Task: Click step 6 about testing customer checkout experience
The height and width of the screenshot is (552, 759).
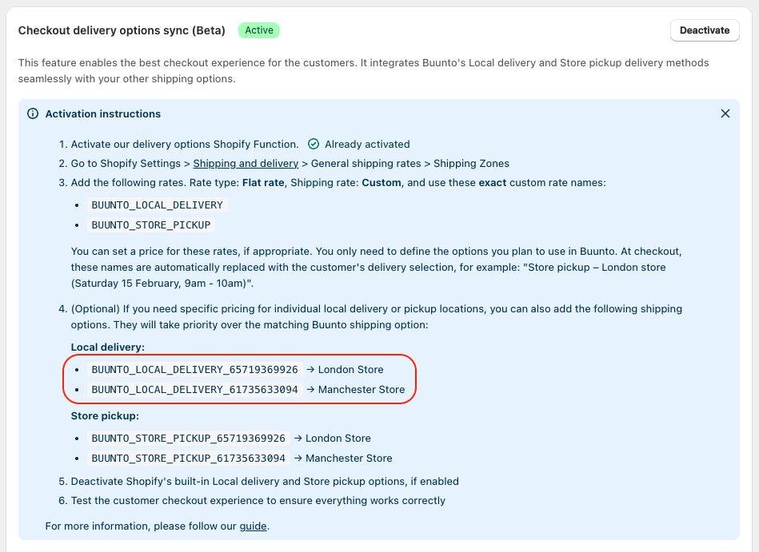Action: [258, 500]
